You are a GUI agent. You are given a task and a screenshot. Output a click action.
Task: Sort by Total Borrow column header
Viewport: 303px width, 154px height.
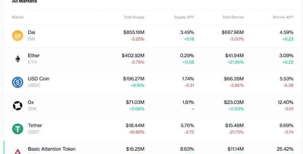(233, 17)
